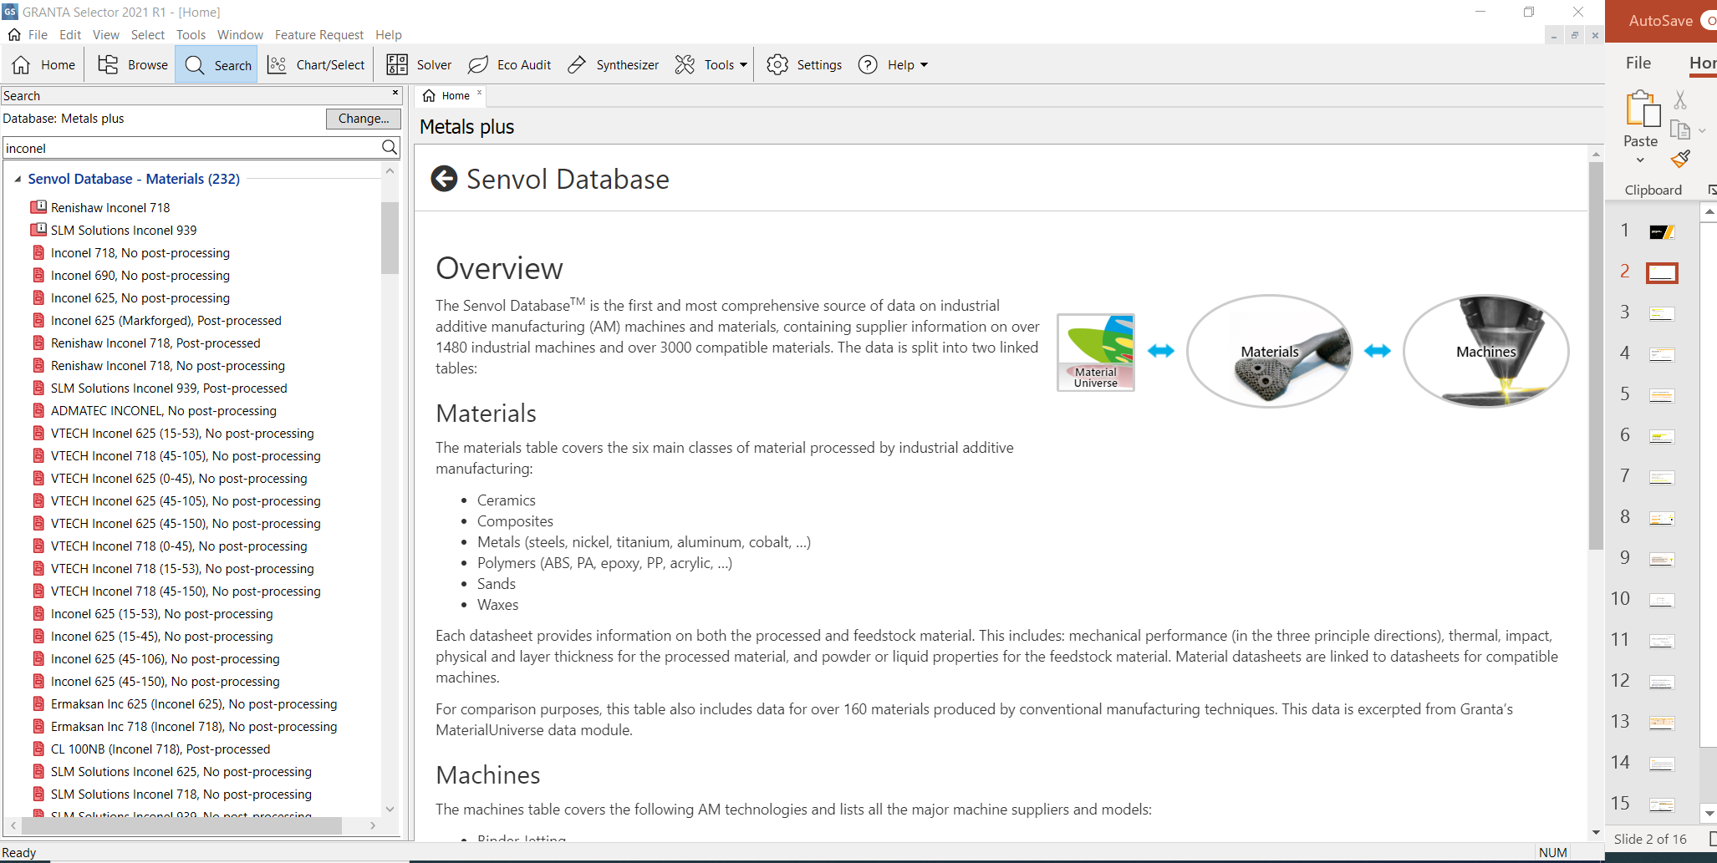Click the Change... database button

click(364, 119)
